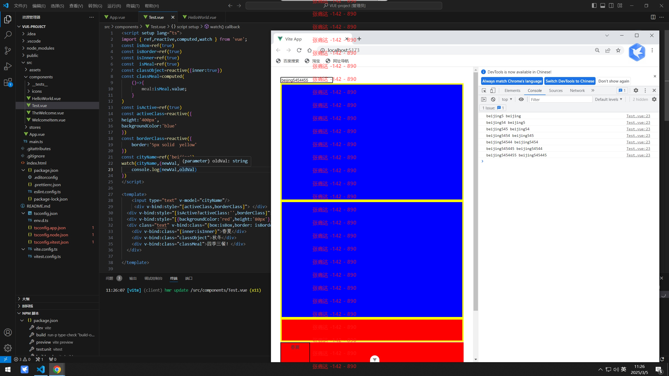Switch to App.vue editor tab
Viewport: 669px width, 376px height.
117,17
